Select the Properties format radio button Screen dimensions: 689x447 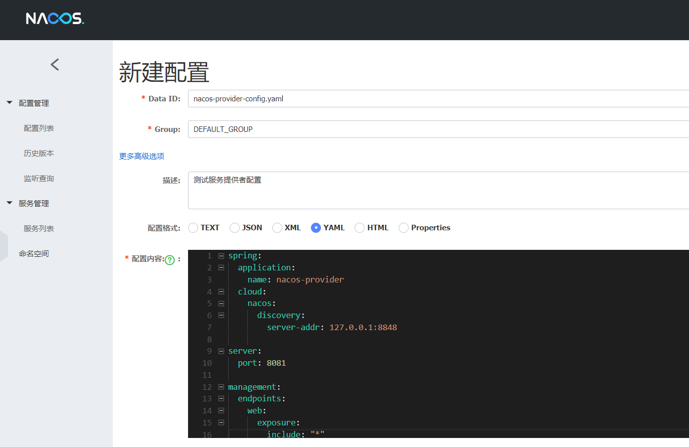click(404, 228)
